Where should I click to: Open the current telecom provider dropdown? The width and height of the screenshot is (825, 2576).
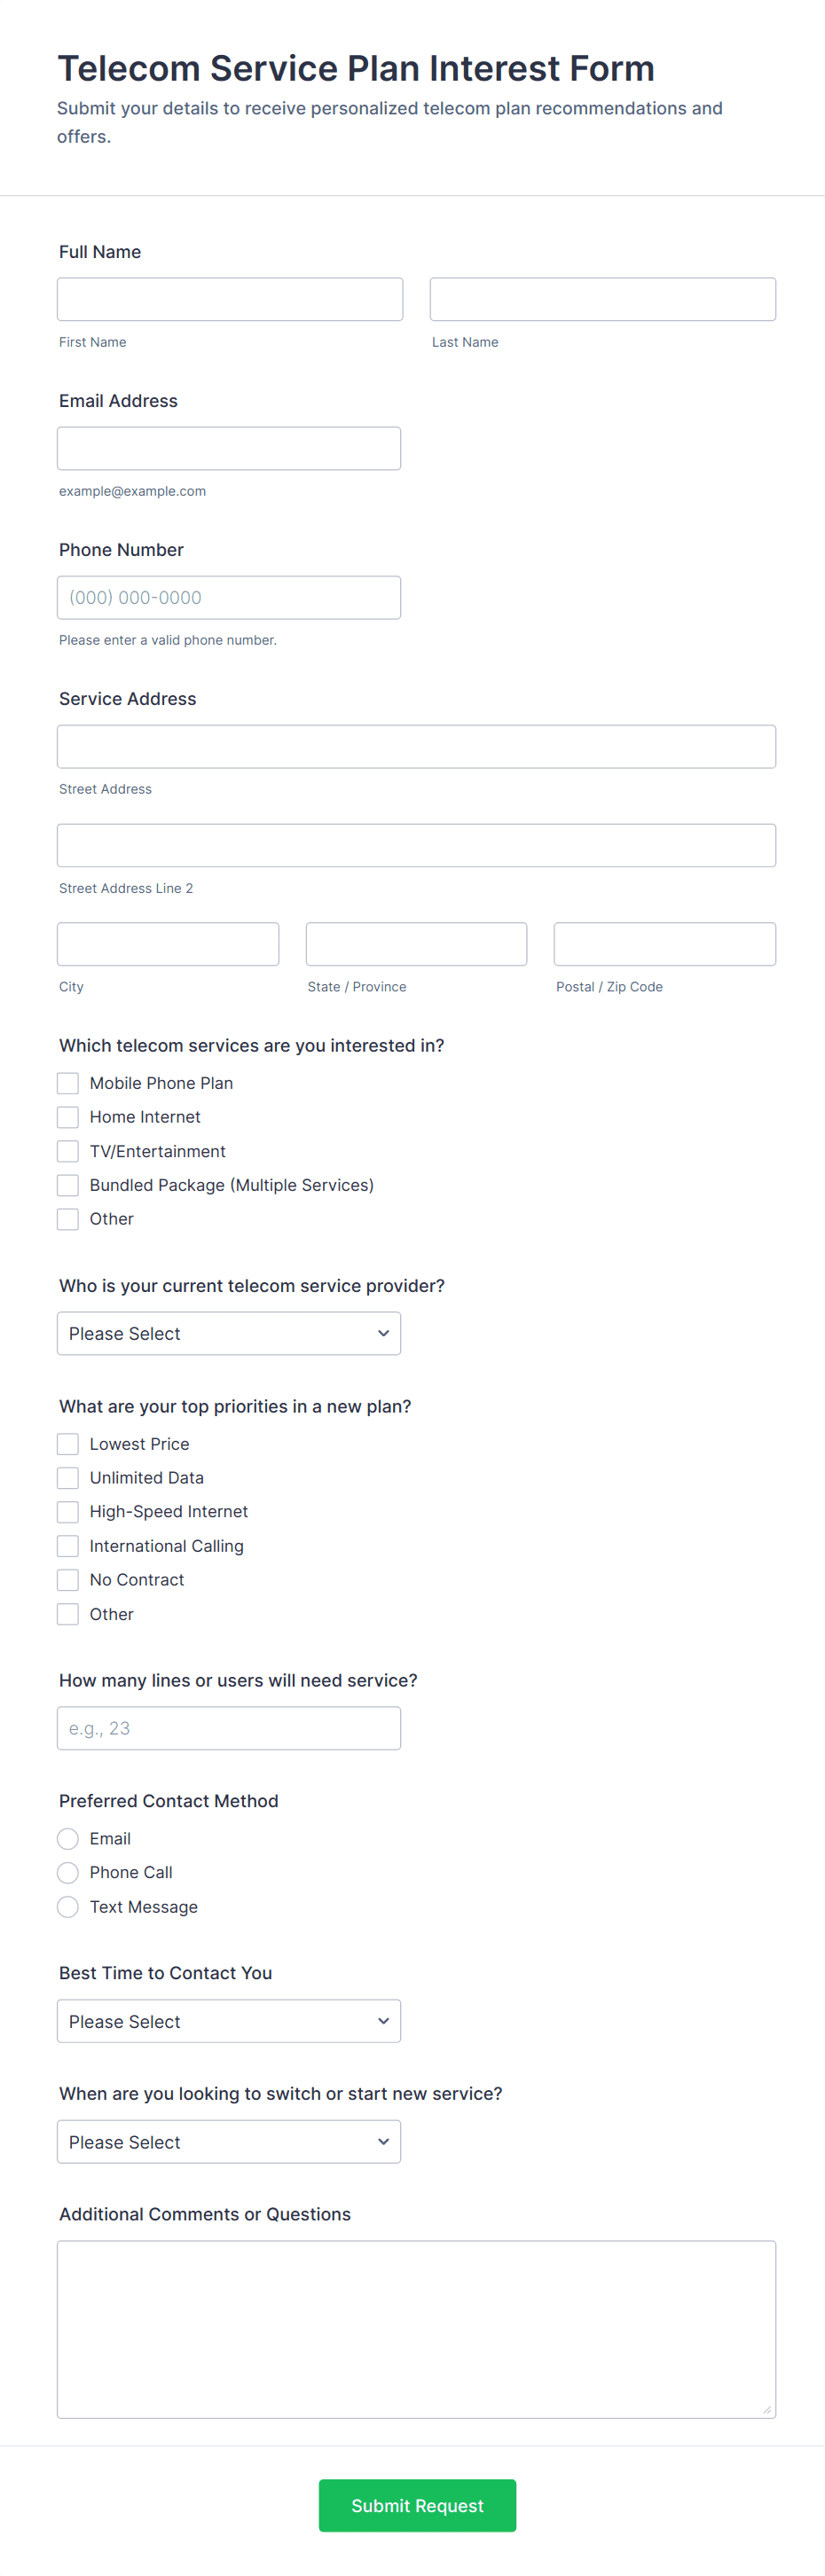coord(228,1333)
